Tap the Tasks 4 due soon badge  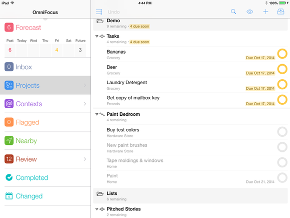point(139,42)
